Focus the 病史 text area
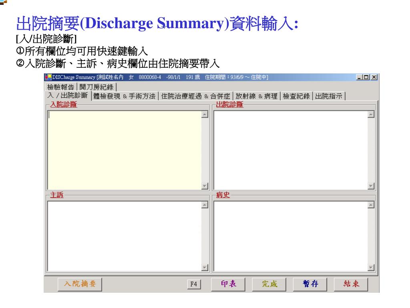Viewport: 410px width, 308px height. point(291,236)
